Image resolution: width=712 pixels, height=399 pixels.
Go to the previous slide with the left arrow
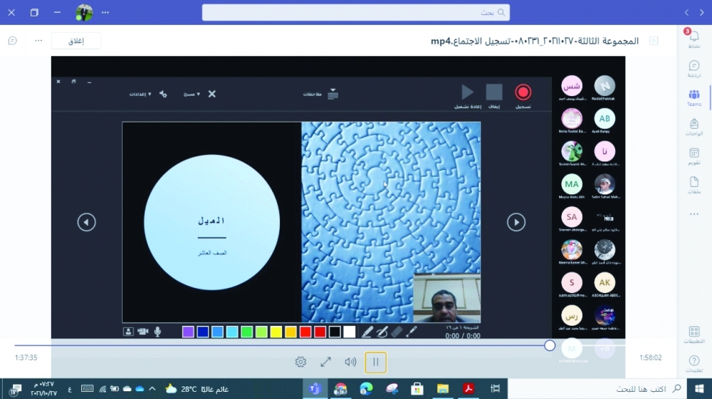[x=86, y=222]
